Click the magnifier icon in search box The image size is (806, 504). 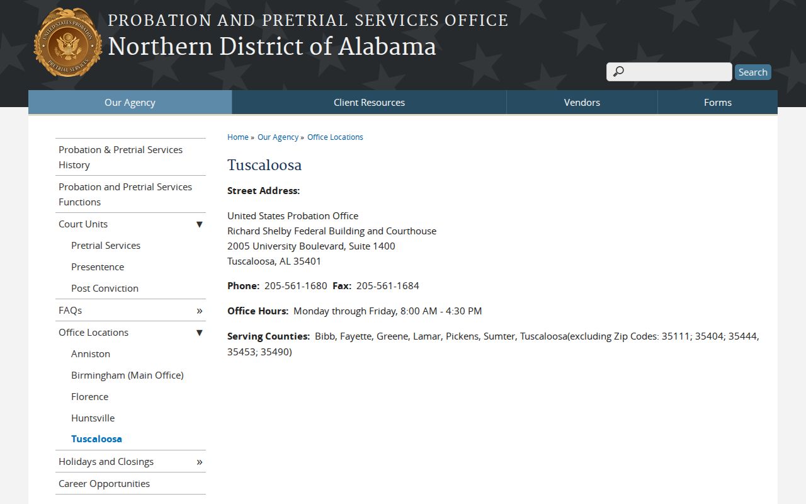point(618,72)
